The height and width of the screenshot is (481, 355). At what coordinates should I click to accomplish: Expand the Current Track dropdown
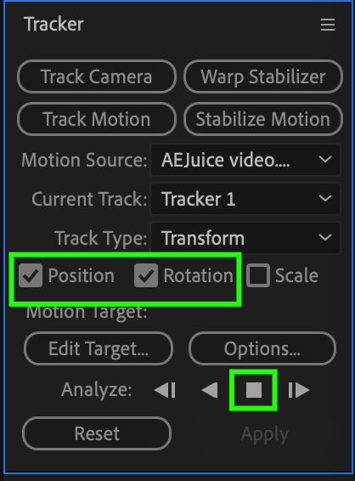[x=245, y=199]
